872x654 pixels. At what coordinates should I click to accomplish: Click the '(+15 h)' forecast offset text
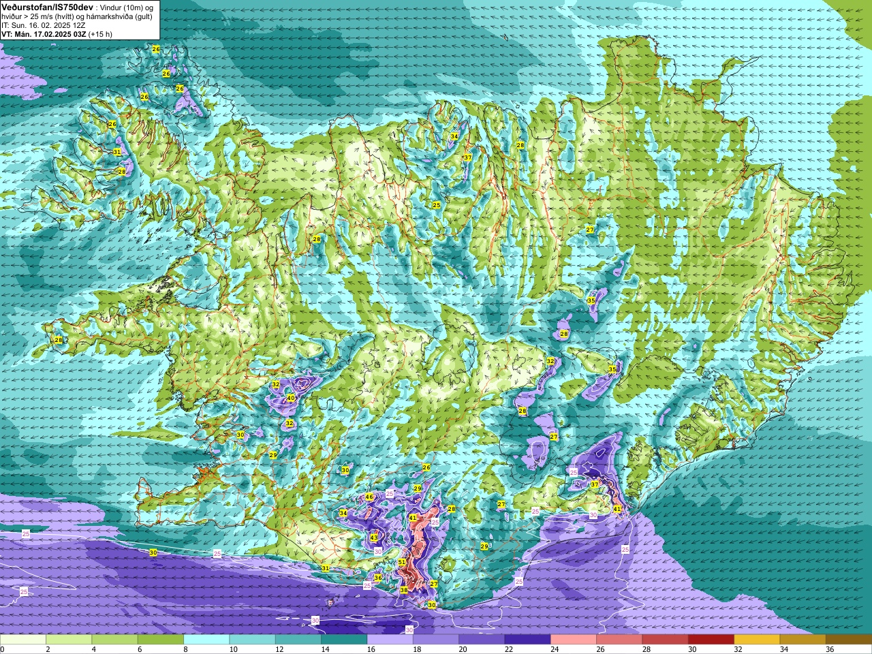point(100,34)
